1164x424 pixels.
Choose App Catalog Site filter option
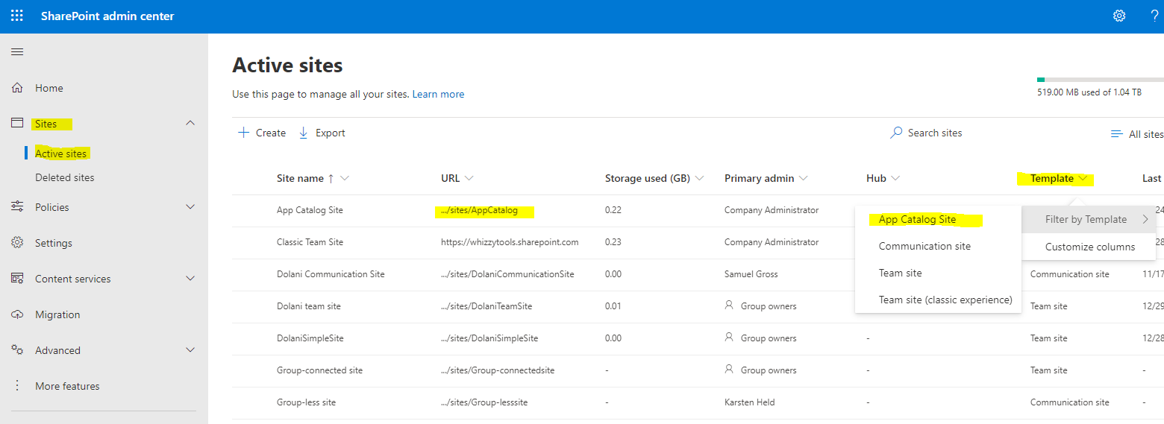[938, 219]
